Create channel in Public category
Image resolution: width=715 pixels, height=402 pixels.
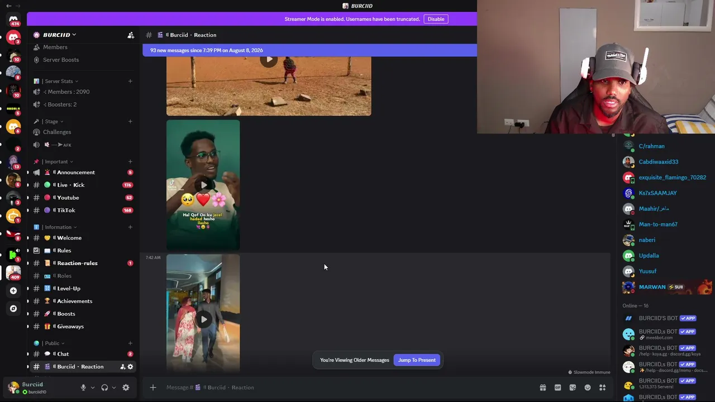click(x=130, y=343)
